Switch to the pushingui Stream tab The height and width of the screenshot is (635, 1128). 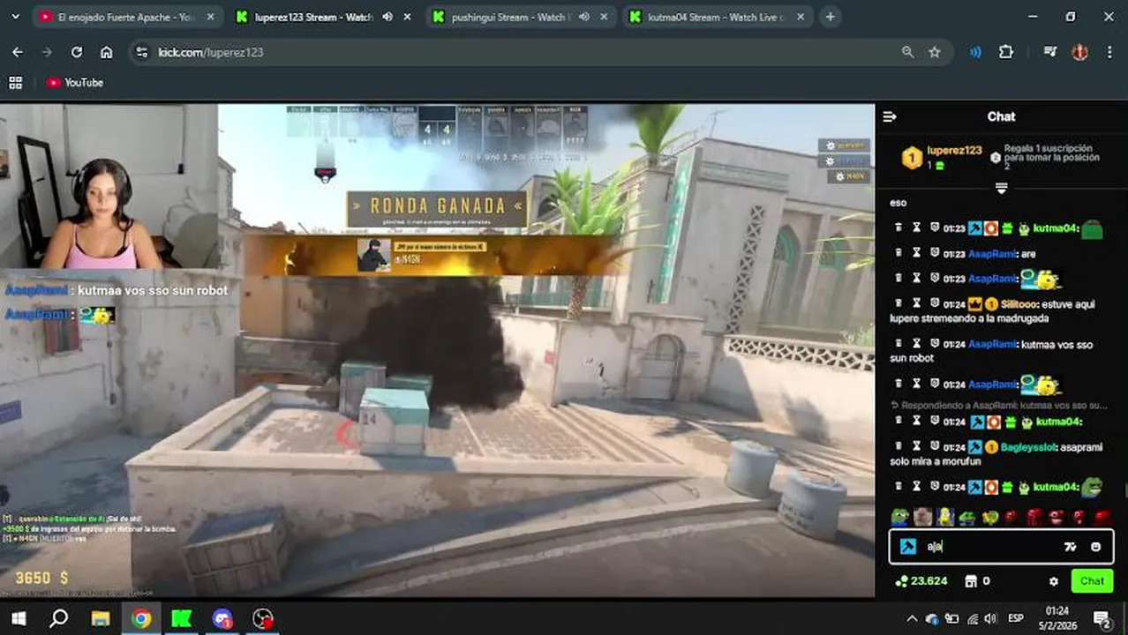[x=509, y=17]
